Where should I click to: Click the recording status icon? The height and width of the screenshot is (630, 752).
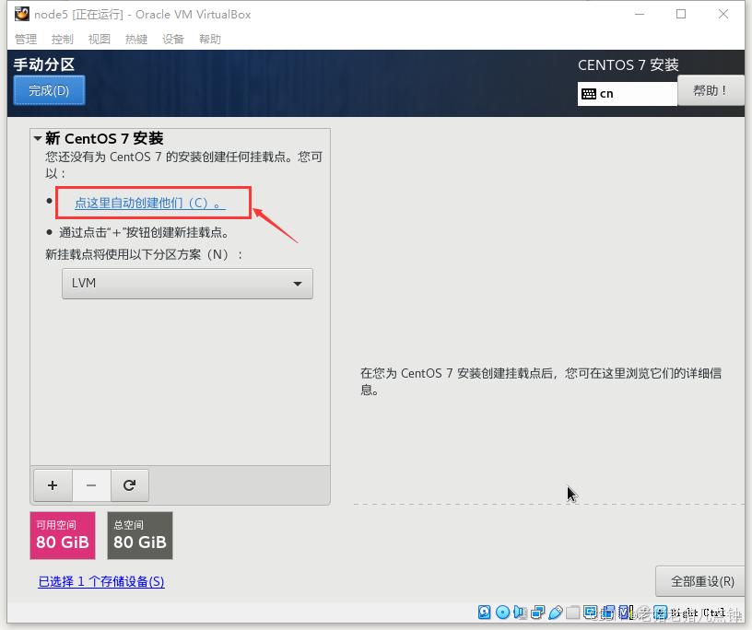pos(608,612)
